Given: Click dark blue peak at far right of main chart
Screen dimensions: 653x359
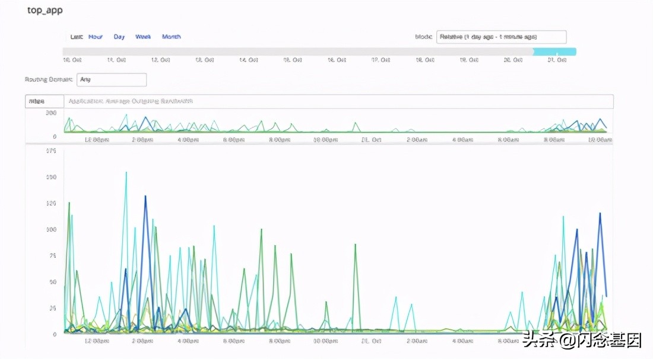Looking at the screenshot, I should [600, 214].
